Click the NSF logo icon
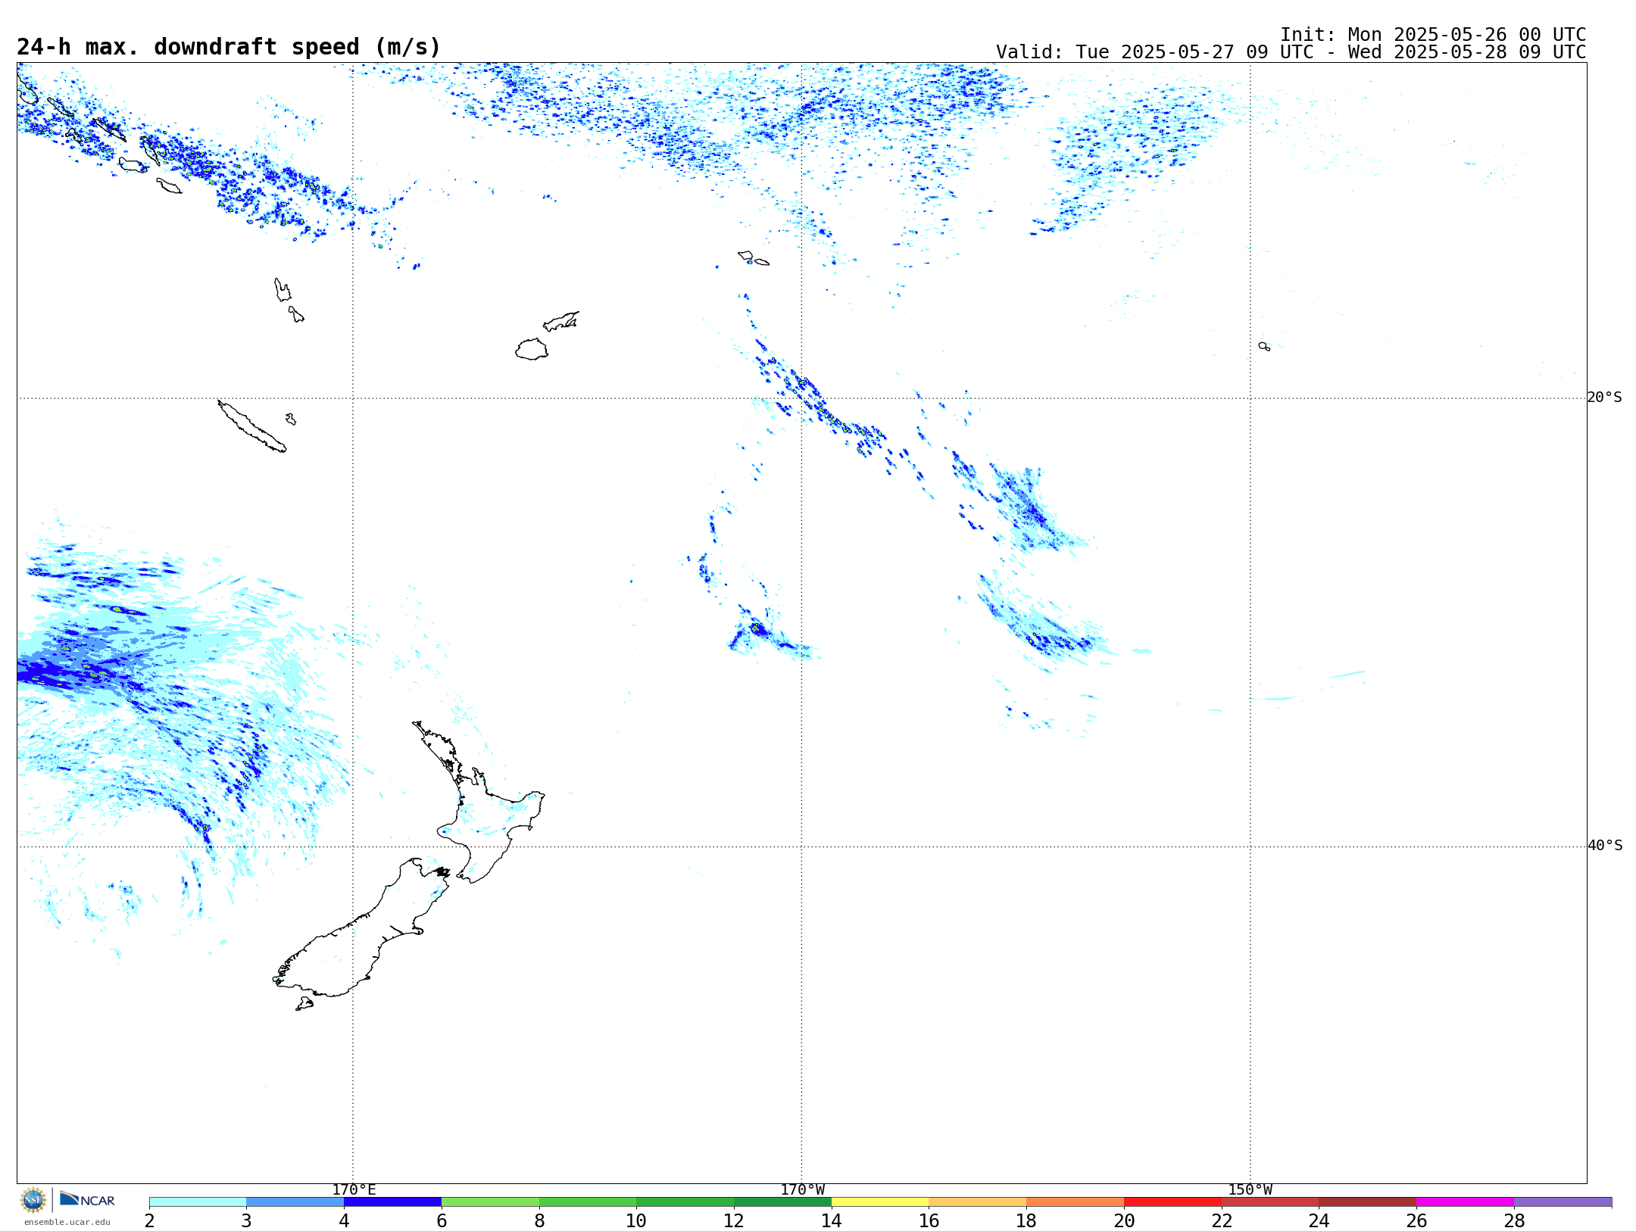Screen dimensions: 1636x1231 pyautogui.click(x=33, y=1200)
